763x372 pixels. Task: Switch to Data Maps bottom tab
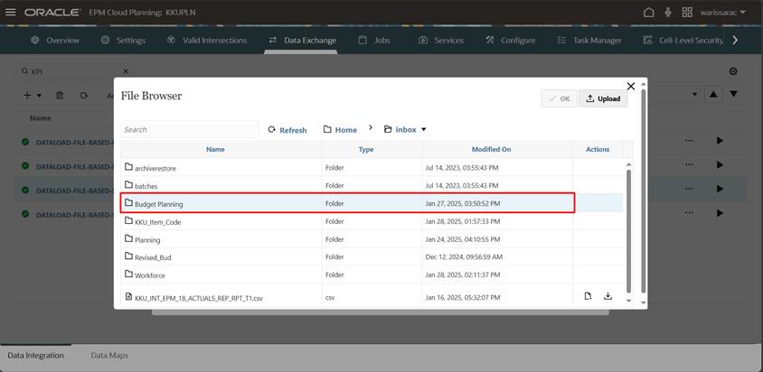click(109, 356)
